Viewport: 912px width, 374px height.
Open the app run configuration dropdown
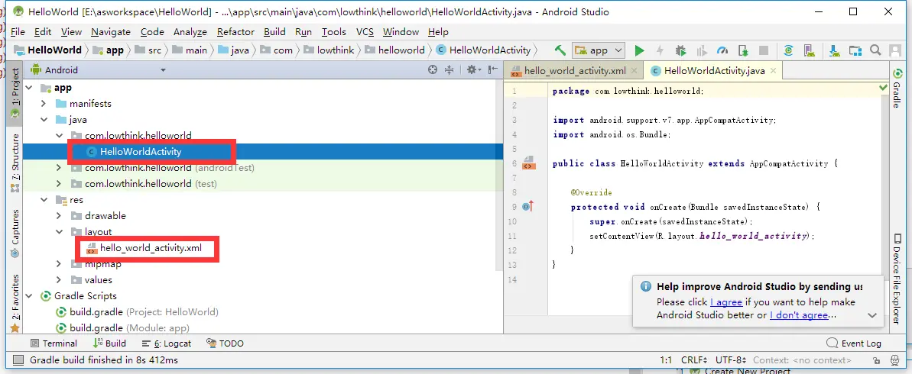pyautogui.click(x=599, y=50)
